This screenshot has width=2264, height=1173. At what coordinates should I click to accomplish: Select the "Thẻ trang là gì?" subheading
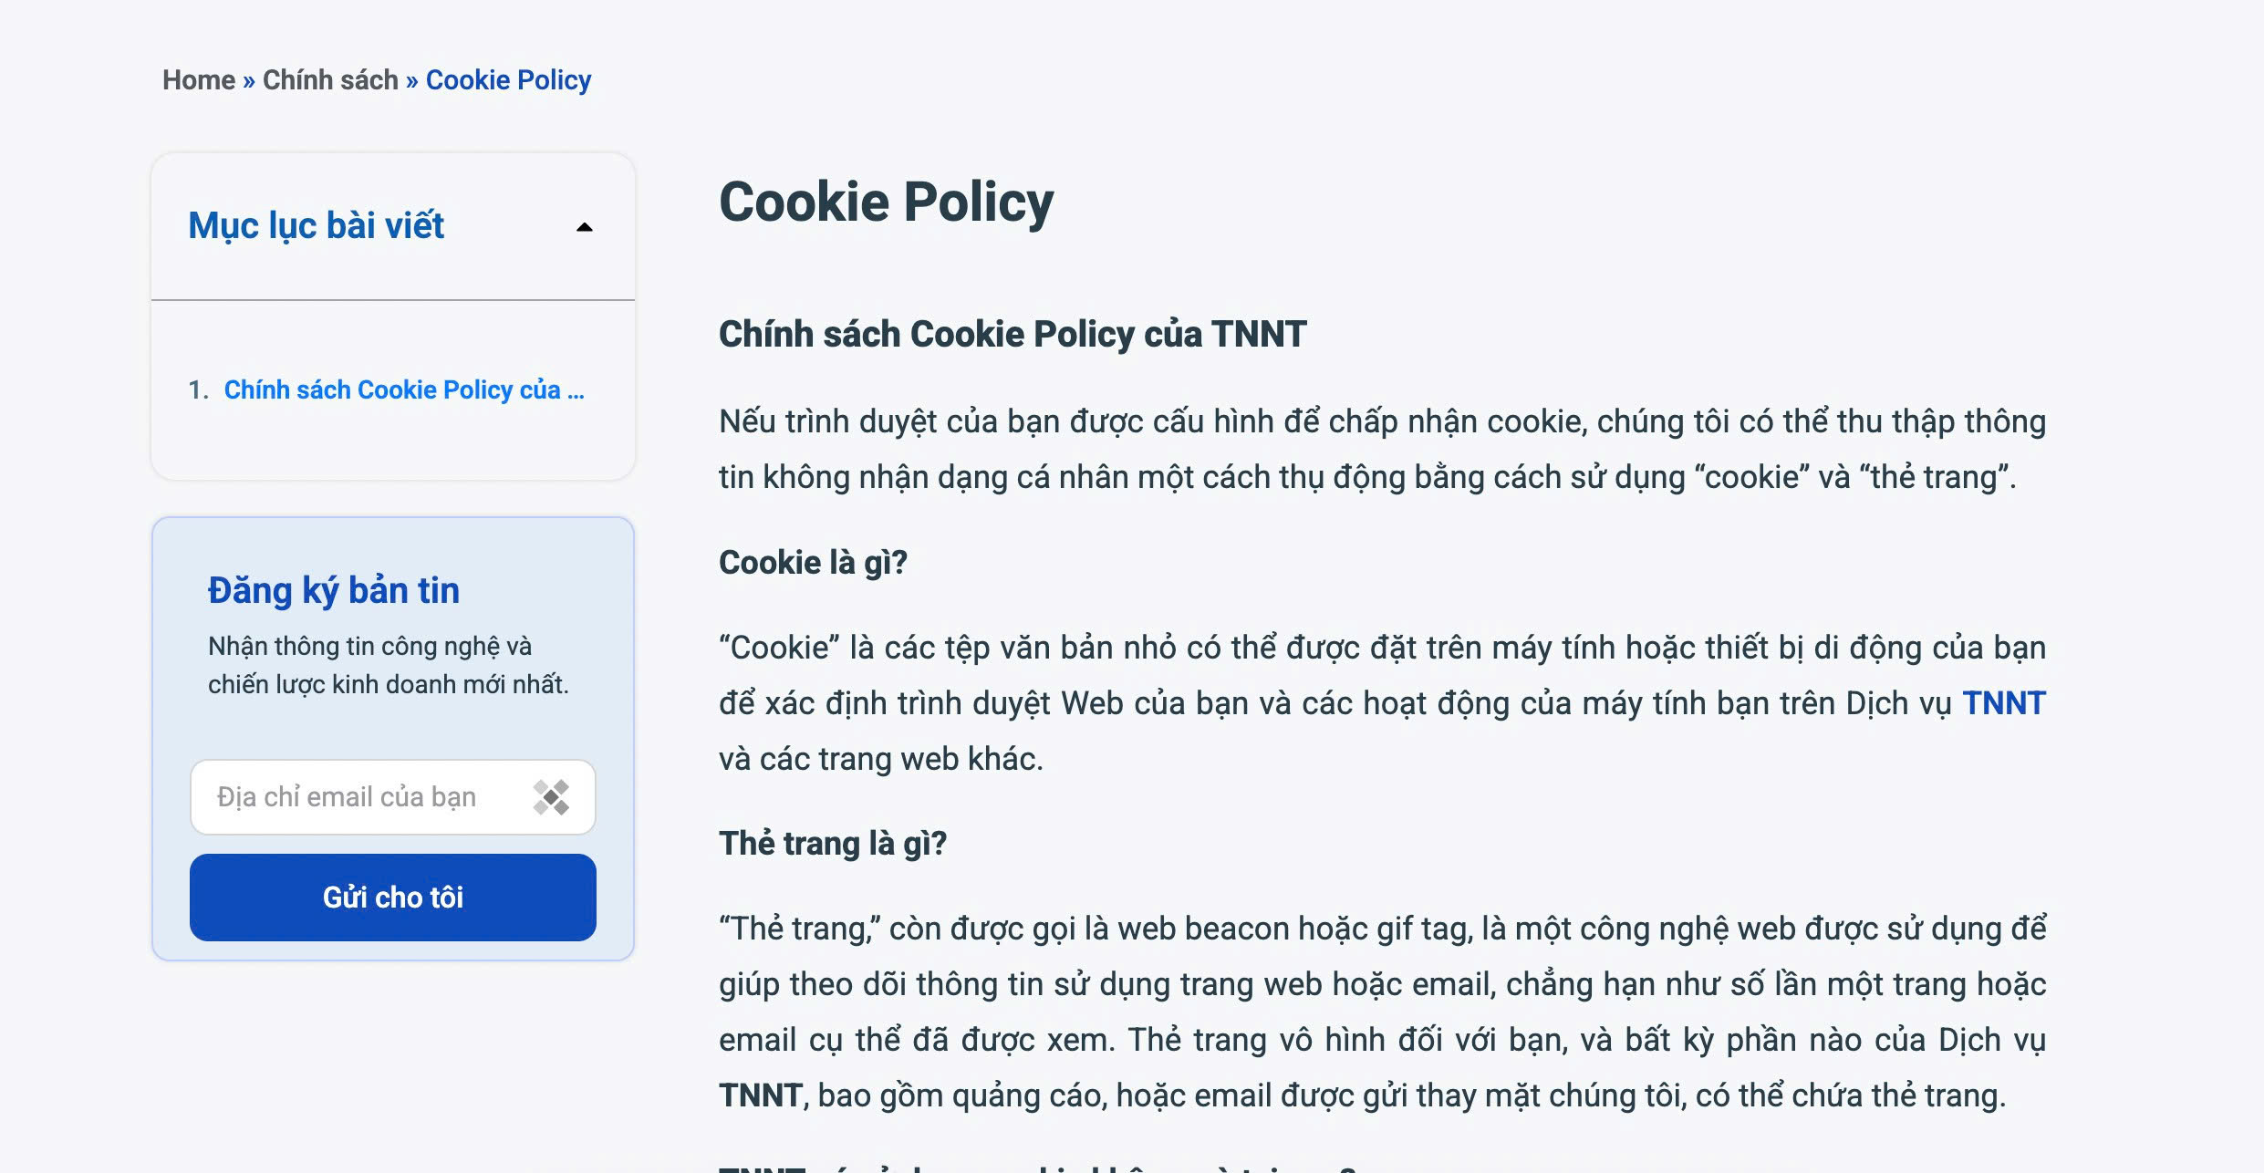[x=833, y=844]
